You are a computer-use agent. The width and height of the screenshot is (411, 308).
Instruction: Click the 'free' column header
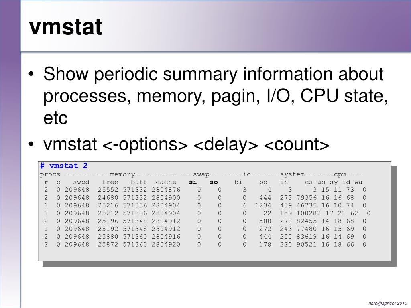pos(110,182)
